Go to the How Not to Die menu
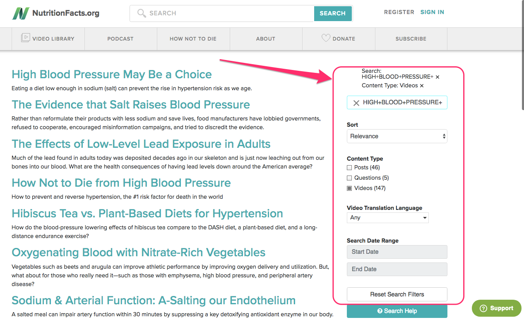Image resolution: width=524 pixels, height=320 pixels. tap(193, 38)
